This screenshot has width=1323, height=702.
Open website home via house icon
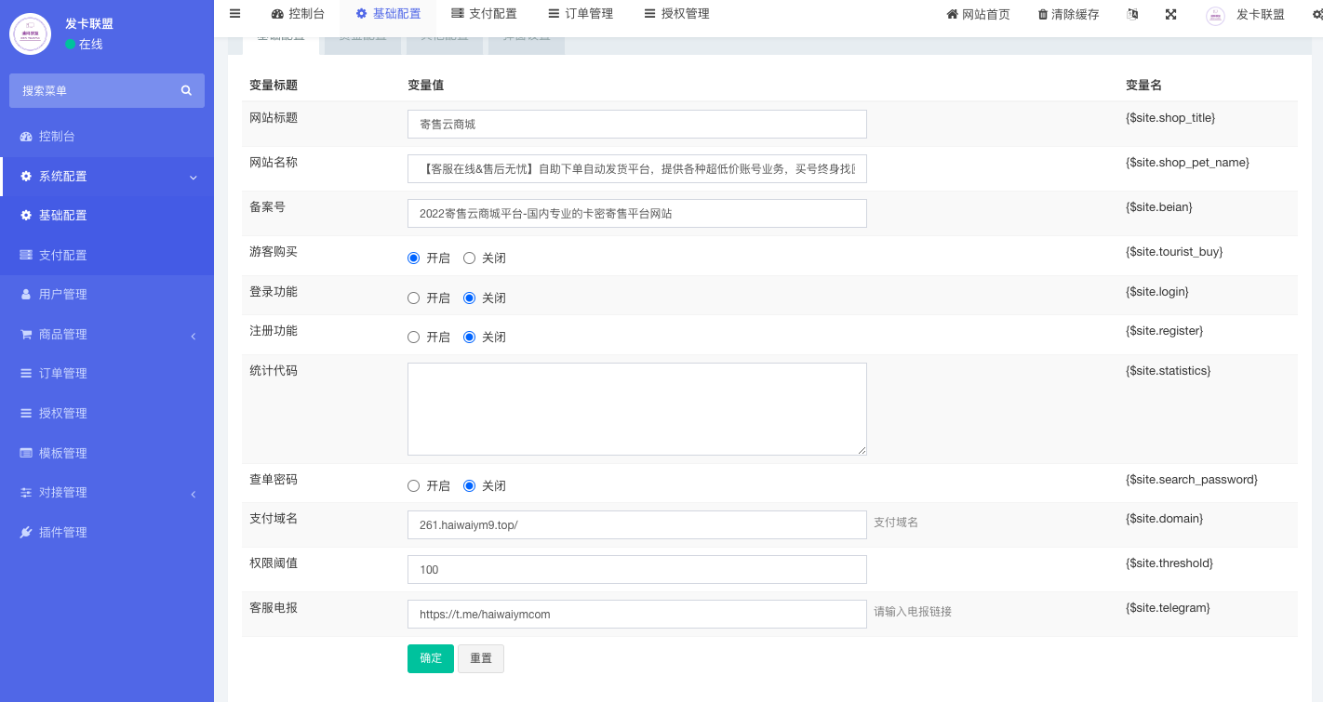pyautogui.click(x=952, y=15)
